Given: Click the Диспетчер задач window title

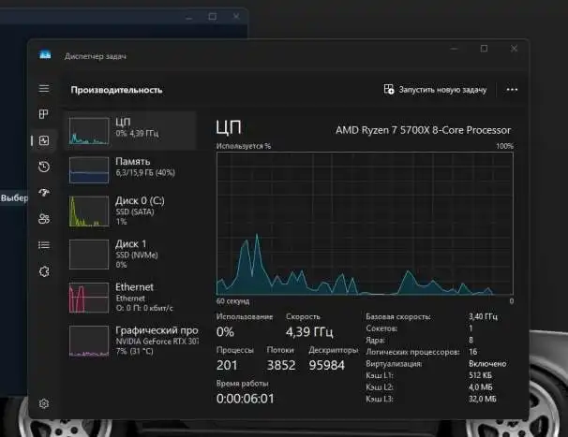Looking at the screenshot, I should (96, 56).
